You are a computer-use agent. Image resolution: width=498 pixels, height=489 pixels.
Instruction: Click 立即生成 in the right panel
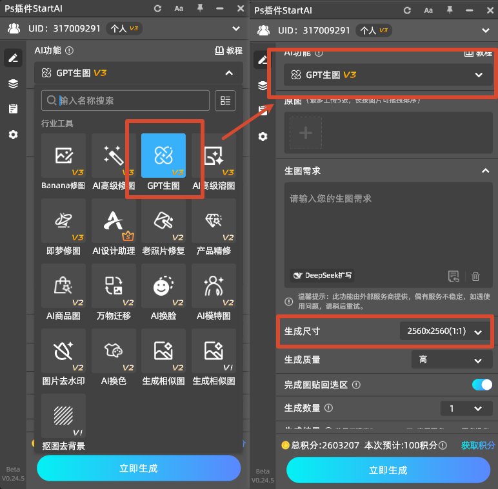[388, 470]
